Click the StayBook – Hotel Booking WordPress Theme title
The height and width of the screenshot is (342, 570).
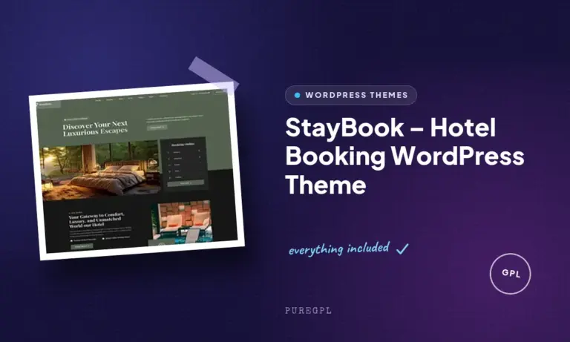coord(404,157)
